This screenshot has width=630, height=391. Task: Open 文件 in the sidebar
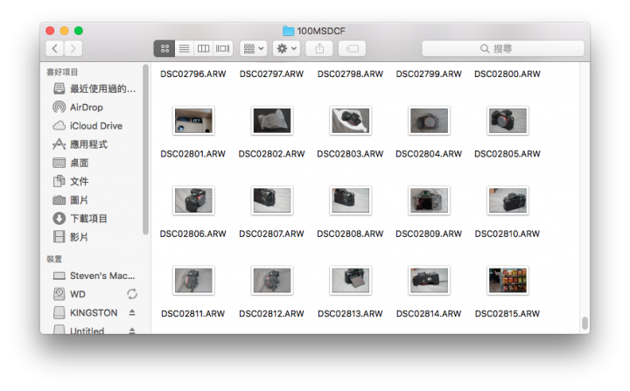point(71,181)
